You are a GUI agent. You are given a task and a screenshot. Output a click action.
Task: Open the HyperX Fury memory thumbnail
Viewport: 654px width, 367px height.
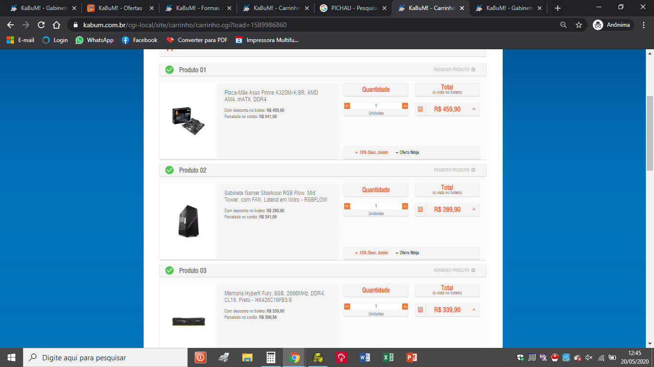(189, 322)
